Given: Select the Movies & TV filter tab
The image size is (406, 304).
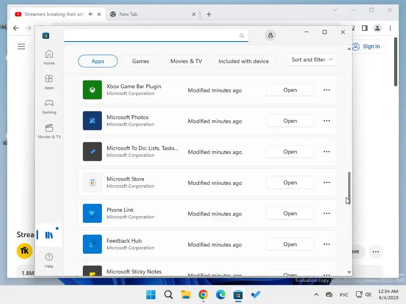Looking at the screenshot, I should (x=186, y=61).
